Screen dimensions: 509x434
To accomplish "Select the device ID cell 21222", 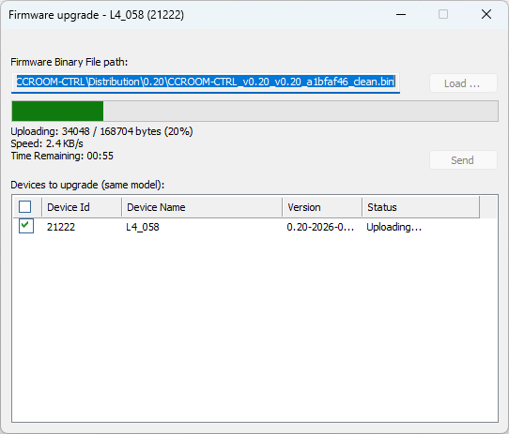I will [61, 227].
